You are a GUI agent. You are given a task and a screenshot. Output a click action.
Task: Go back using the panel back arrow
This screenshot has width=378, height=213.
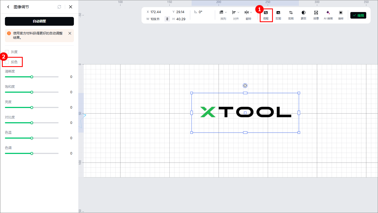[8, 7]
